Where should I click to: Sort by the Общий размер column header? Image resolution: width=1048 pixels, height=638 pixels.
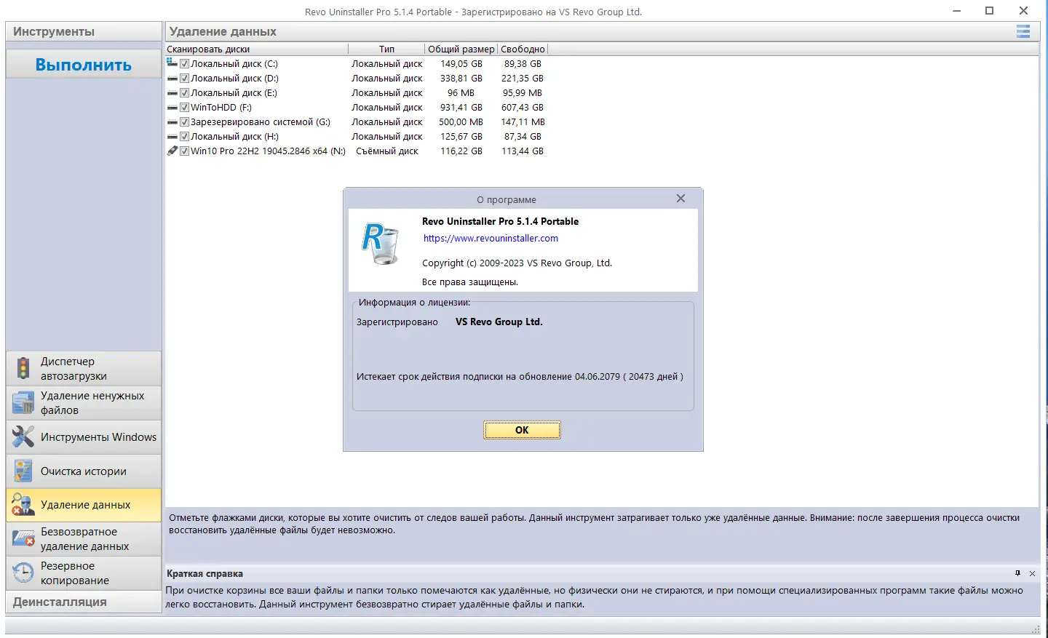[x=461, y=49]
